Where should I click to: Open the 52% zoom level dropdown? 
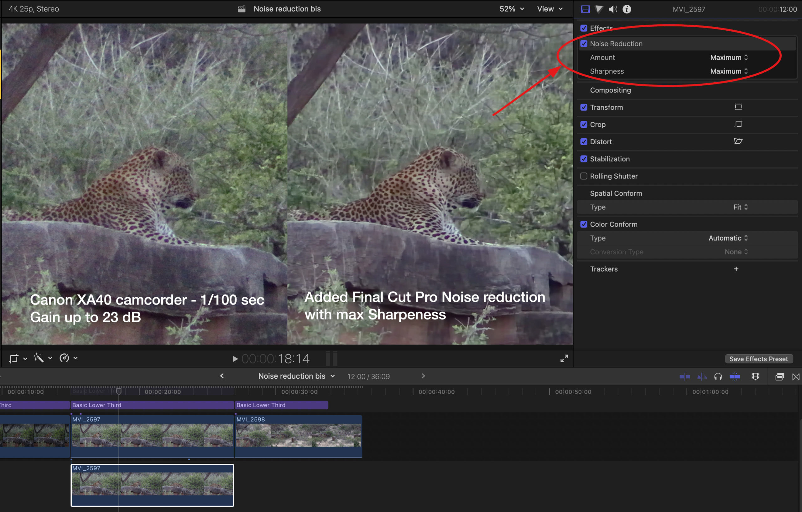click(x=512, y=9)
